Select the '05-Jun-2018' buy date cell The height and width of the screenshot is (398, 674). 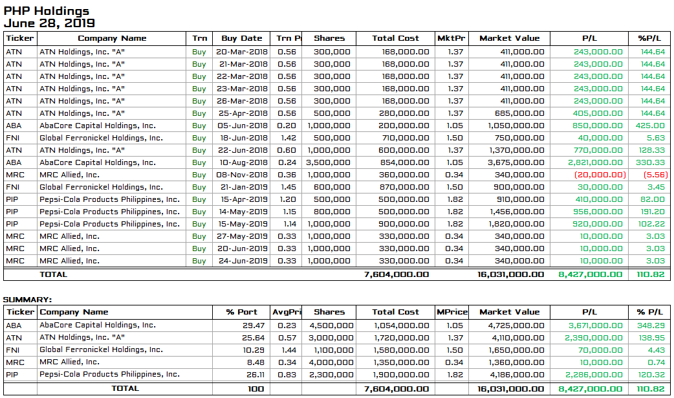pyautogui.click(x=243, y=126)
